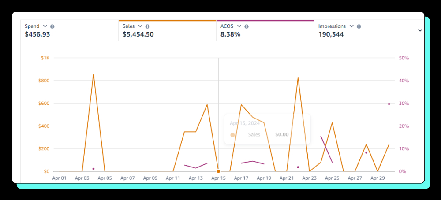Click the orange data point on Apr 15
The image size is (441, 200).
tap(218, 171)
